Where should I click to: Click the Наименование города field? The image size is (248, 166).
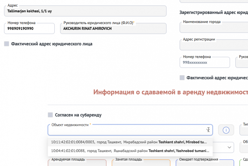(x=214, y=28)
